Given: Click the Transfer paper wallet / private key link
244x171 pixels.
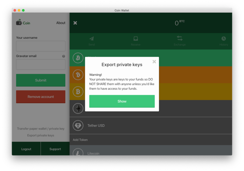Looking at the screenshot, I should pyautogui.click(x=41, y=129).
